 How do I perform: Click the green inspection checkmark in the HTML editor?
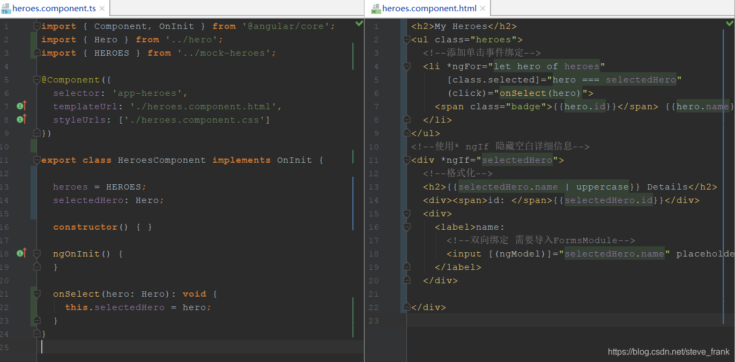click(x=730, y=24)
